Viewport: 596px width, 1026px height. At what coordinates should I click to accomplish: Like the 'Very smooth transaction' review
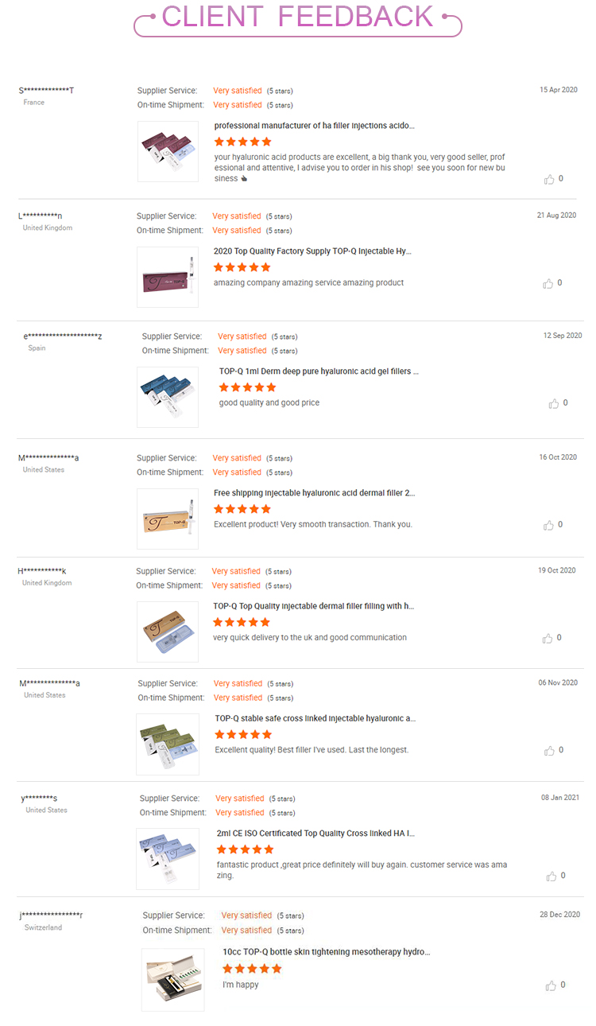[x=548, y=526]
